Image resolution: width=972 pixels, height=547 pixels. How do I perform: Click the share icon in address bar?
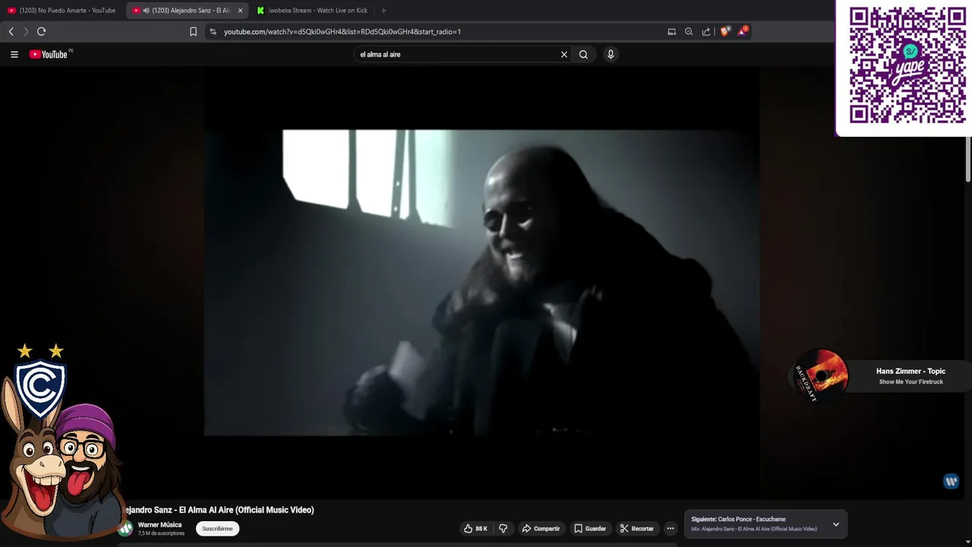click(706, 32)
